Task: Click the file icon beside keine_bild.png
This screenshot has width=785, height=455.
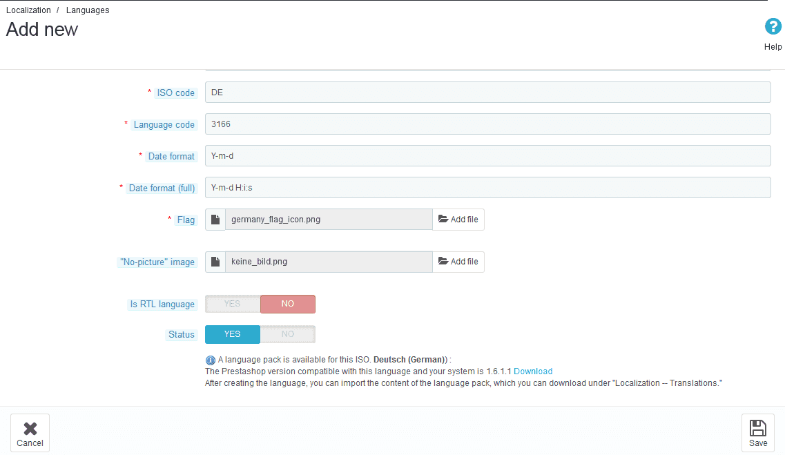Action: [215, 262]
